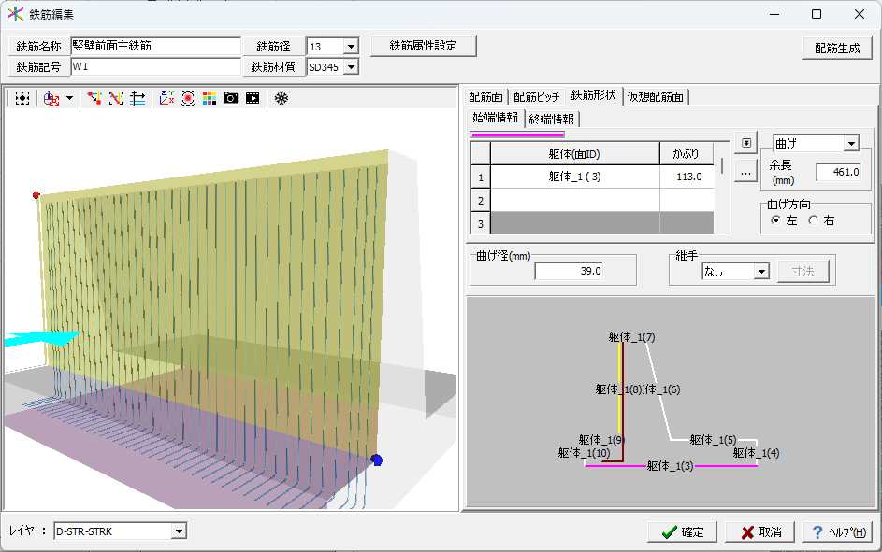Viewport: 882px width, 552px height.
Task: Click the 躯体_1(10) label in diagram
Action: coord(584,453)
